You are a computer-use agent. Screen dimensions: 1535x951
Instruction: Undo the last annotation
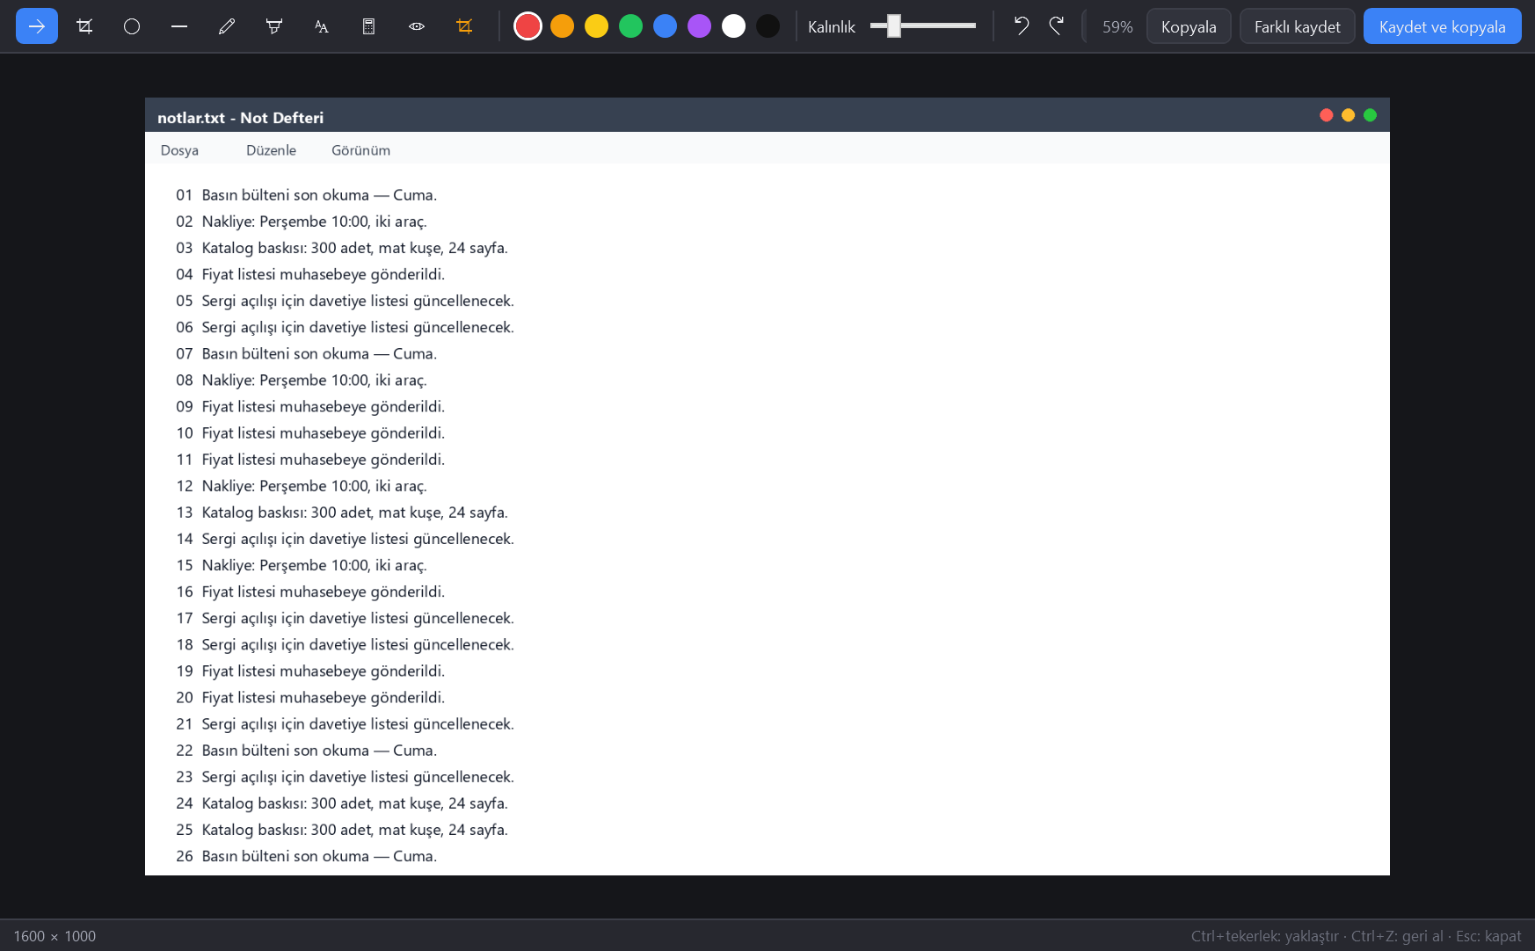point(1021,26)
